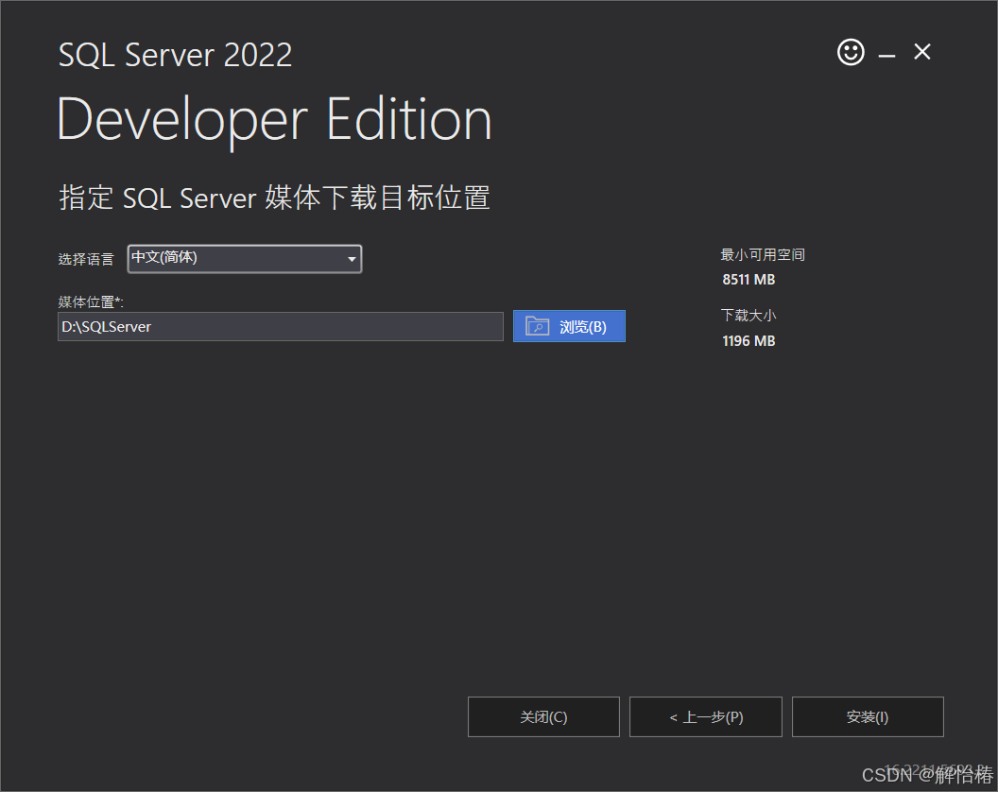Click the 关闭(C) button
The image size is (998, 792).
pos(543,717)
